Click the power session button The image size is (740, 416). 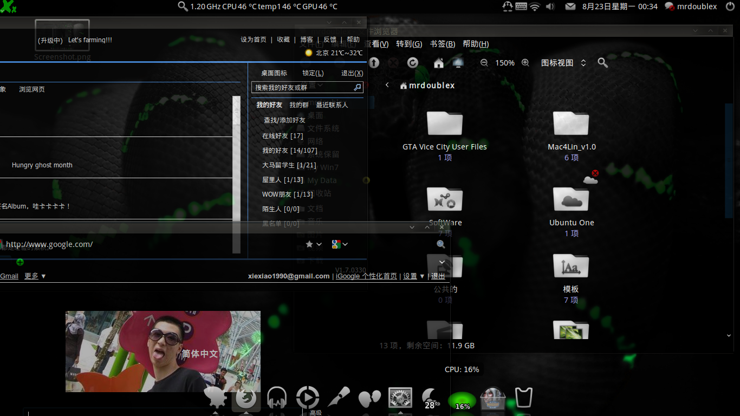pos(730,6)
